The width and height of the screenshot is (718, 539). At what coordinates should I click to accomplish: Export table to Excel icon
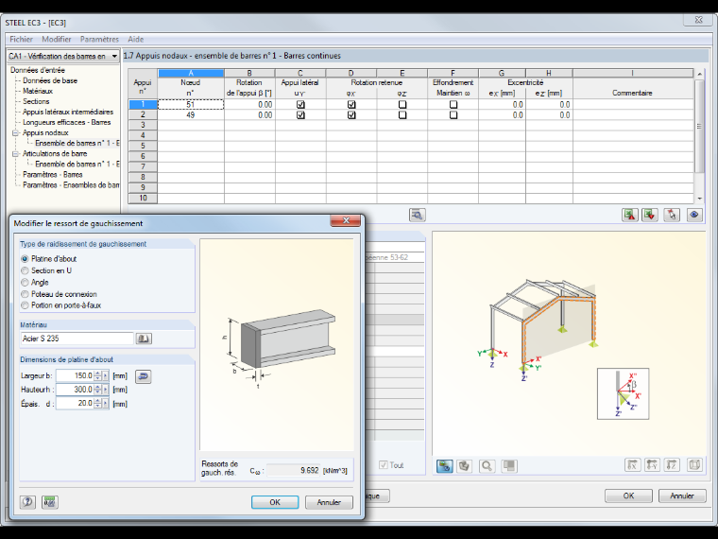(629, 215)
